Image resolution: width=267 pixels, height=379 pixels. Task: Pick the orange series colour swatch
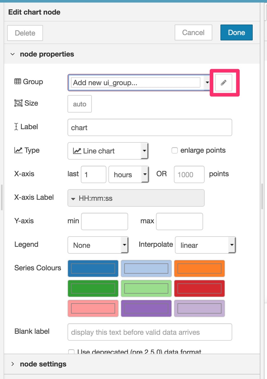click(199, 268)
